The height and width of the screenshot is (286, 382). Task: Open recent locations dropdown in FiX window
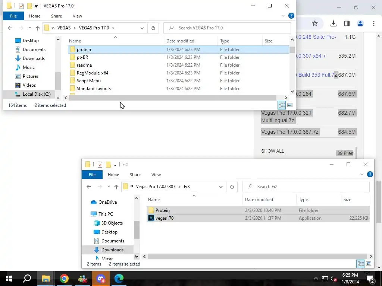109,187
